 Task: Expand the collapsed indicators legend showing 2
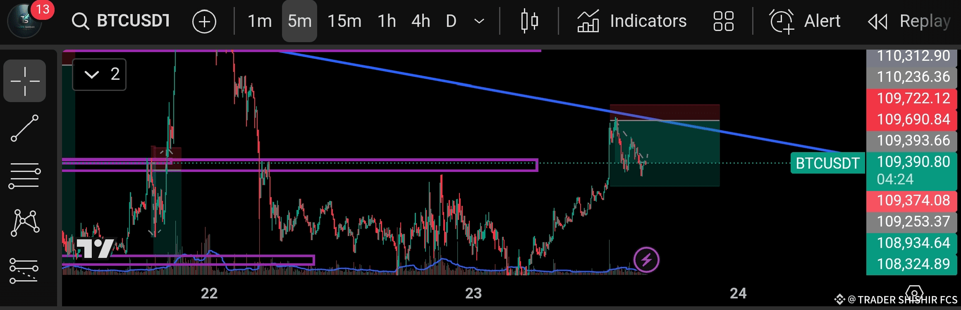coord(99,75)
